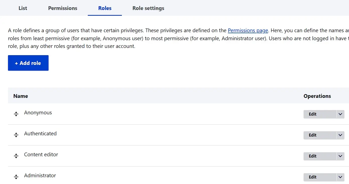The height and width of the screenshot is (184, 349).
Task: Open the operations dropdown for Content editor
Action: click(340, 156)
